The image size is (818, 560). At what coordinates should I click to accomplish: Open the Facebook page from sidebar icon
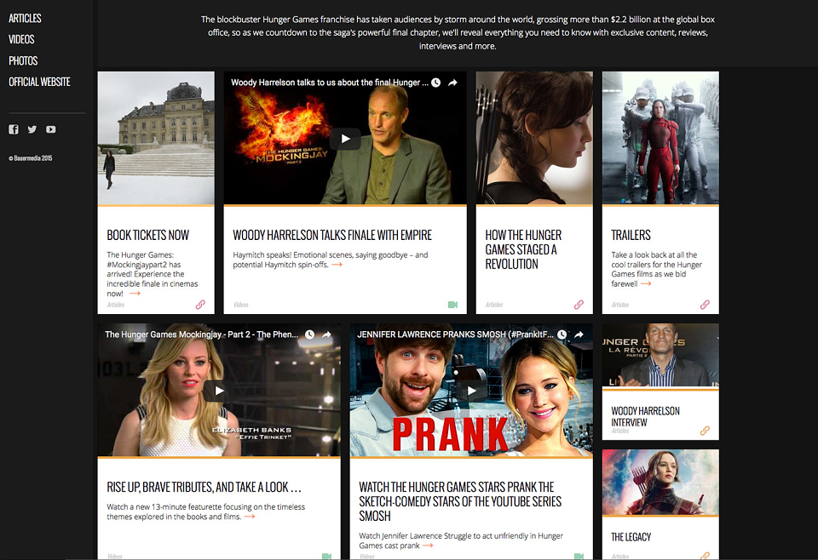(x=14, y=129)
